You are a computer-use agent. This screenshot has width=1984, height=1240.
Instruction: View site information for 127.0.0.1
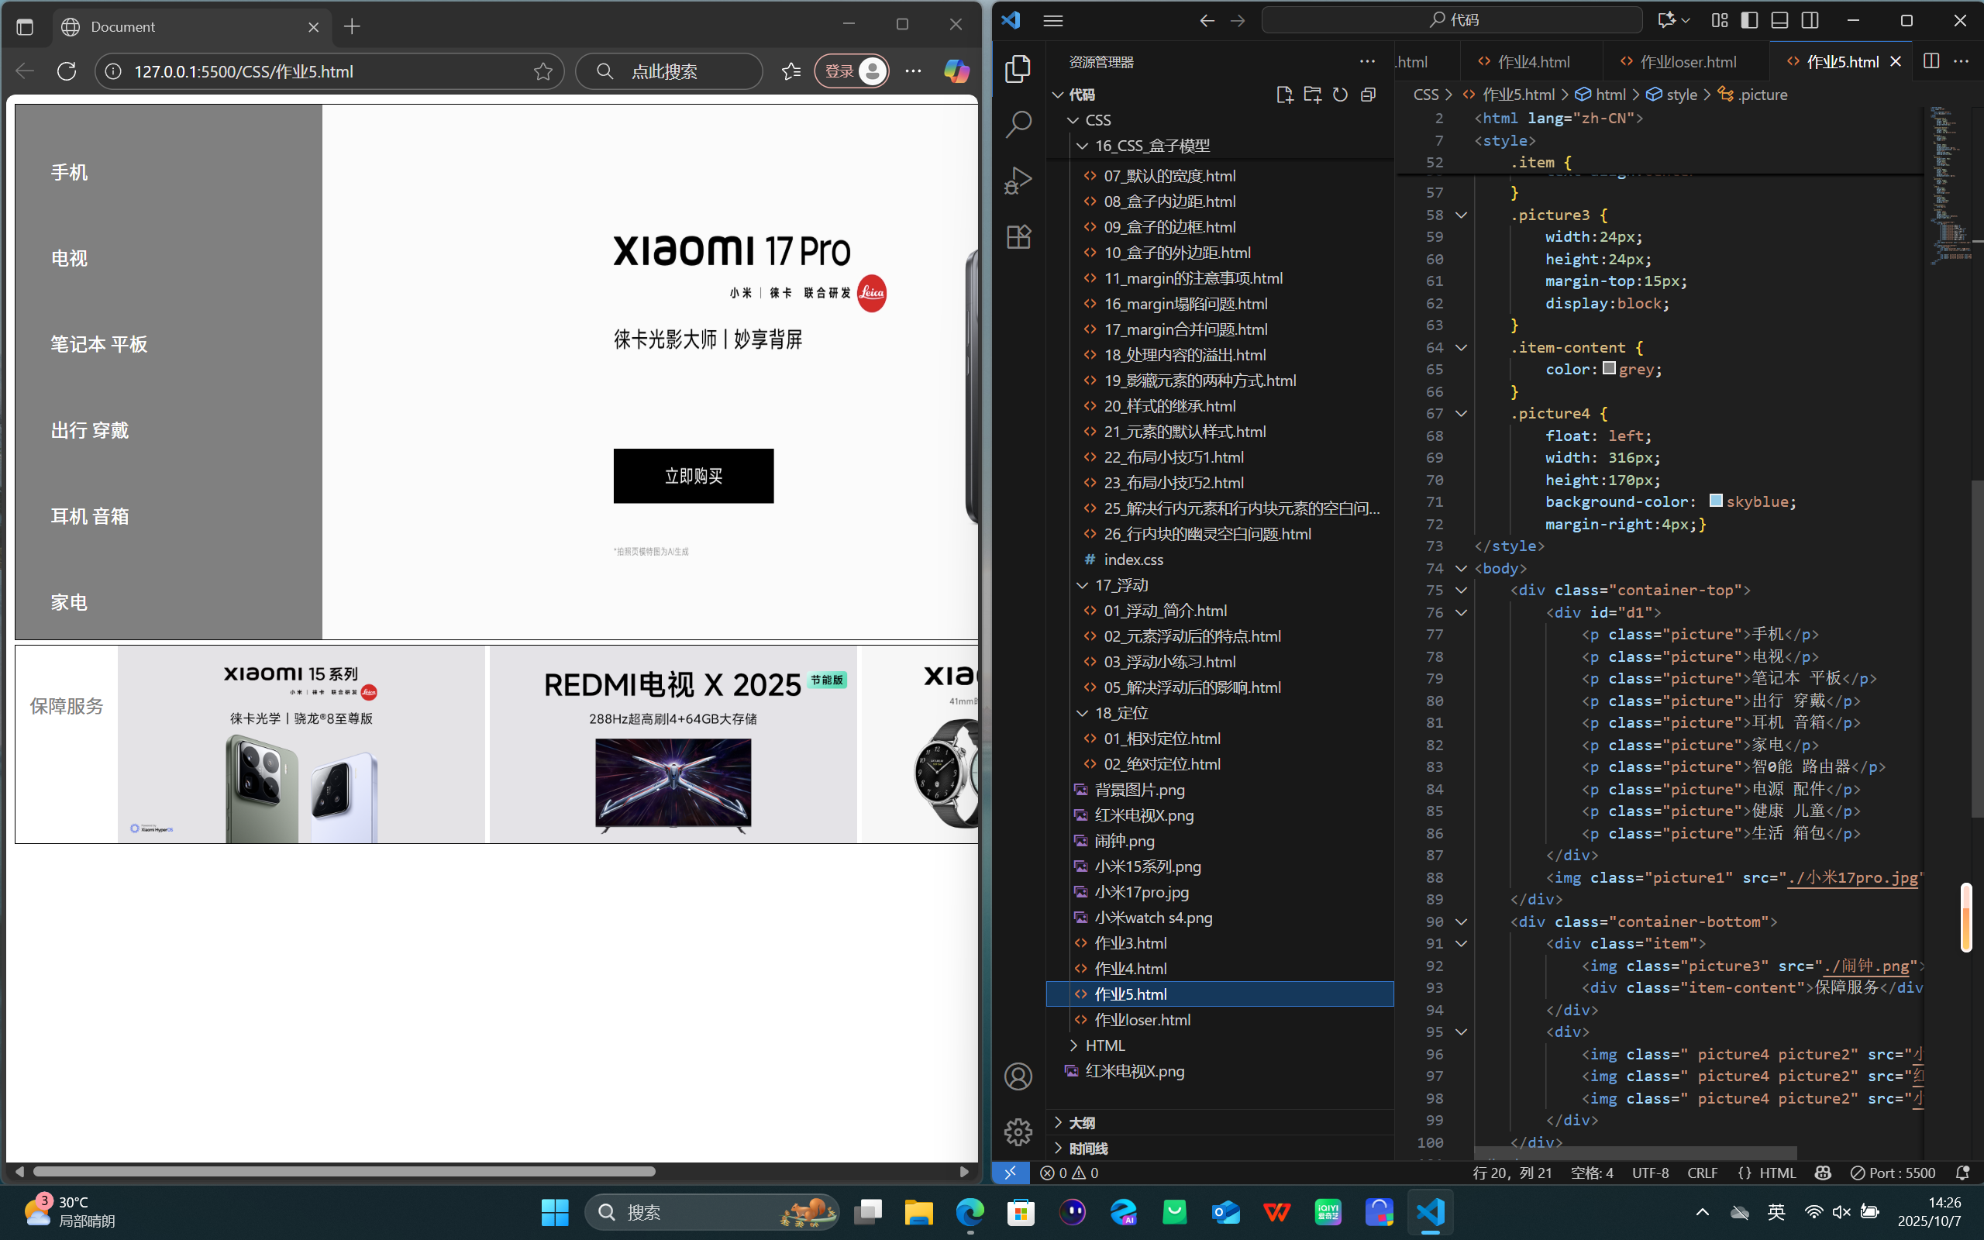click(x=114, y=71)
